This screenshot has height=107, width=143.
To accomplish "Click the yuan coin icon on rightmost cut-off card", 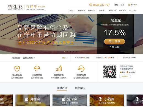I will coord(137,99).
